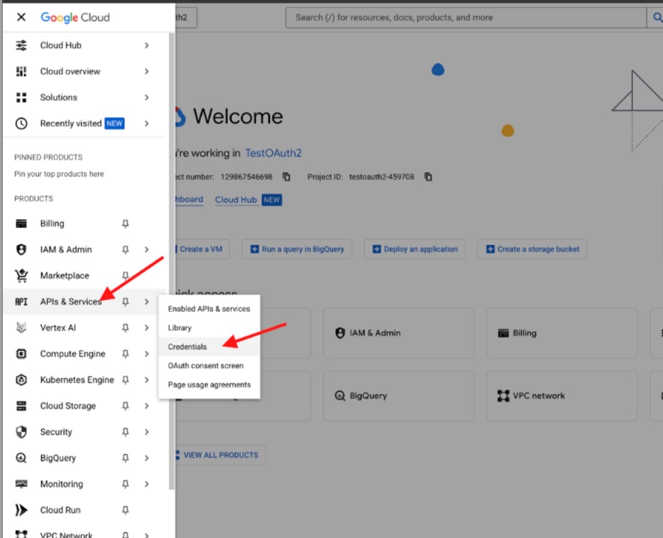Click the Security shield icon
The image size is (663, 538).
[x=21, y=431]
